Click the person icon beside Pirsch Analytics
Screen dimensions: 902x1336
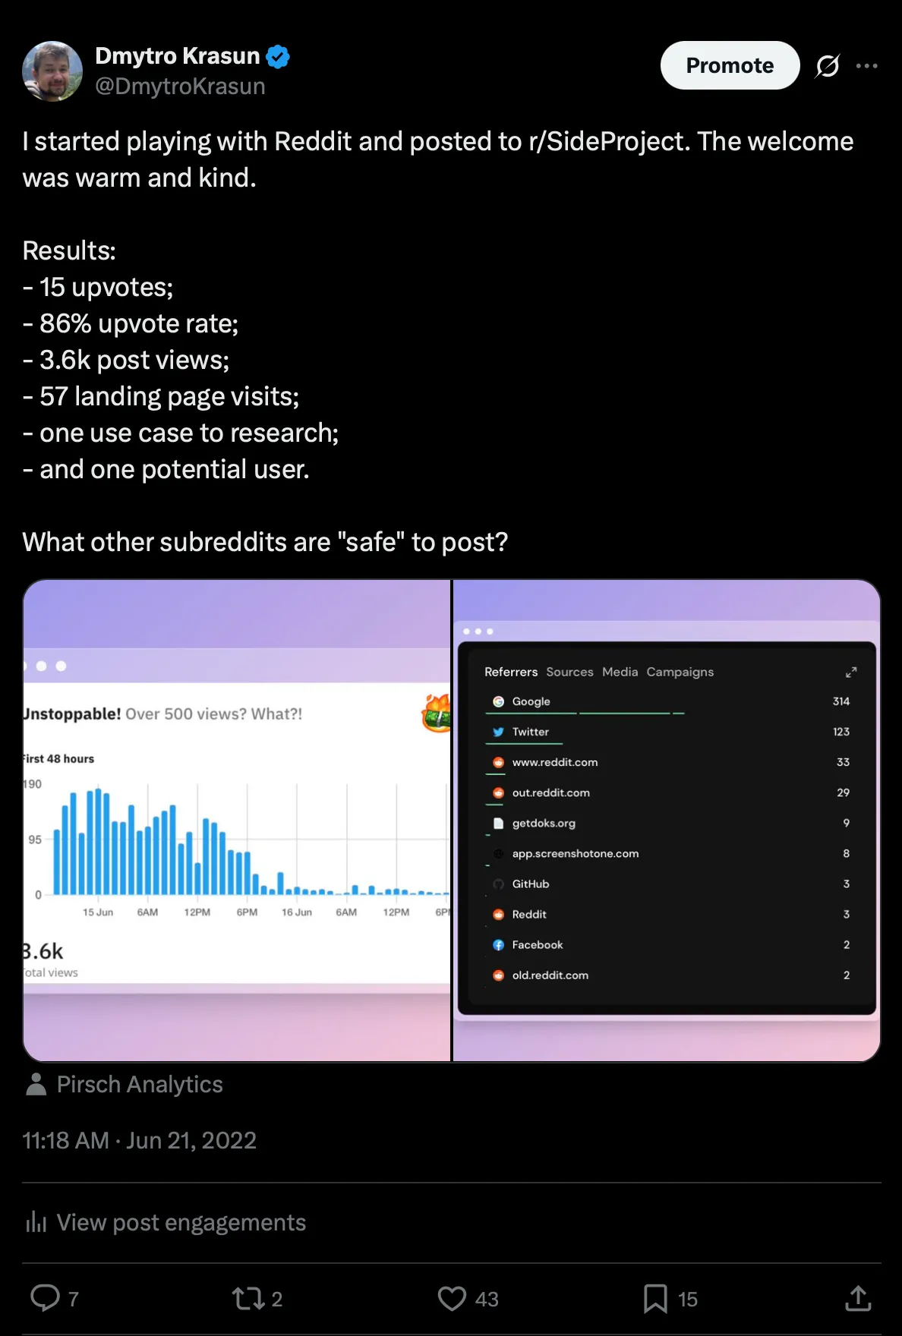point(36,1084)
